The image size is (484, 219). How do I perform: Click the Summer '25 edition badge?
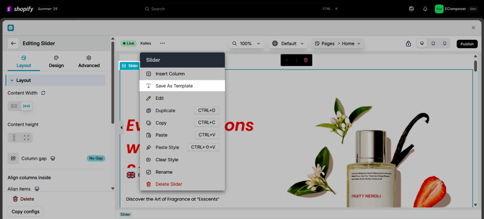click(48, 9)
